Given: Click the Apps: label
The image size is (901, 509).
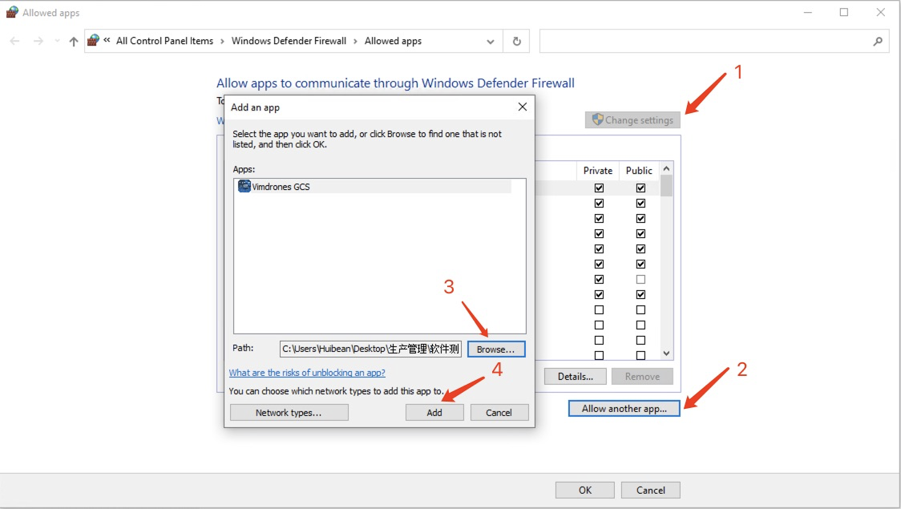Looking at the screenshot, I should tap(244, 169).
